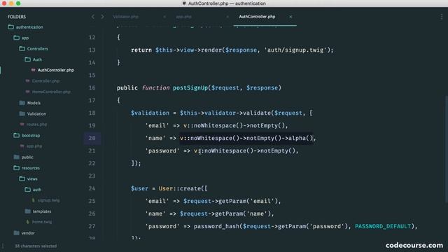Click the postSignUp function name
Viewport: 448px width, 252px height.
190,87
